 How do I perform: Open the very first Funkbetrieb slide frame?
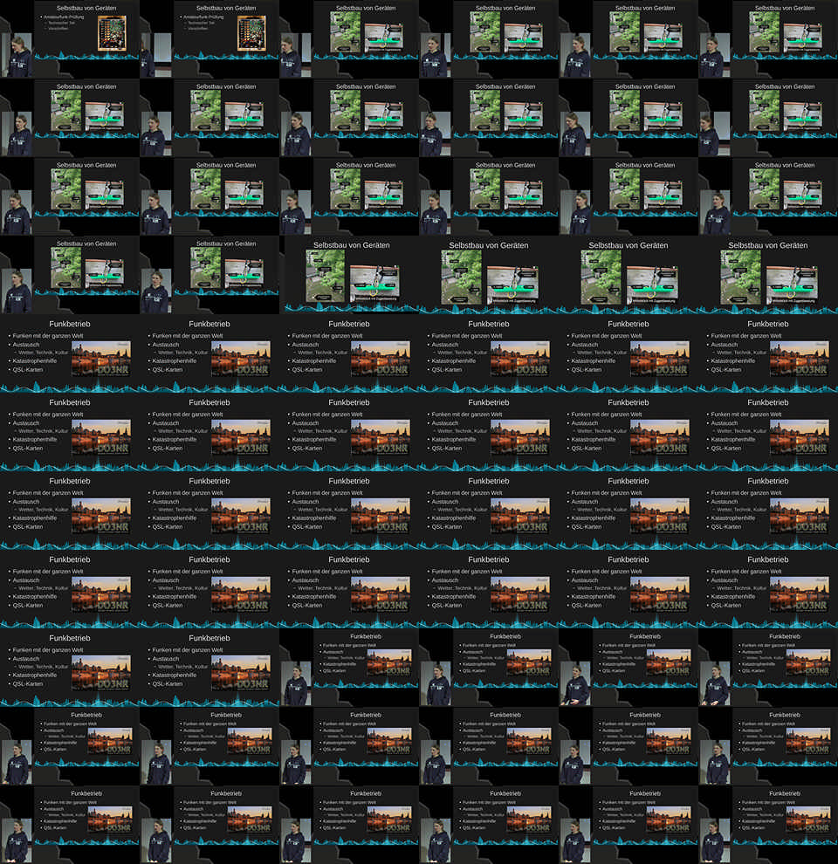[x=70, y=353]
